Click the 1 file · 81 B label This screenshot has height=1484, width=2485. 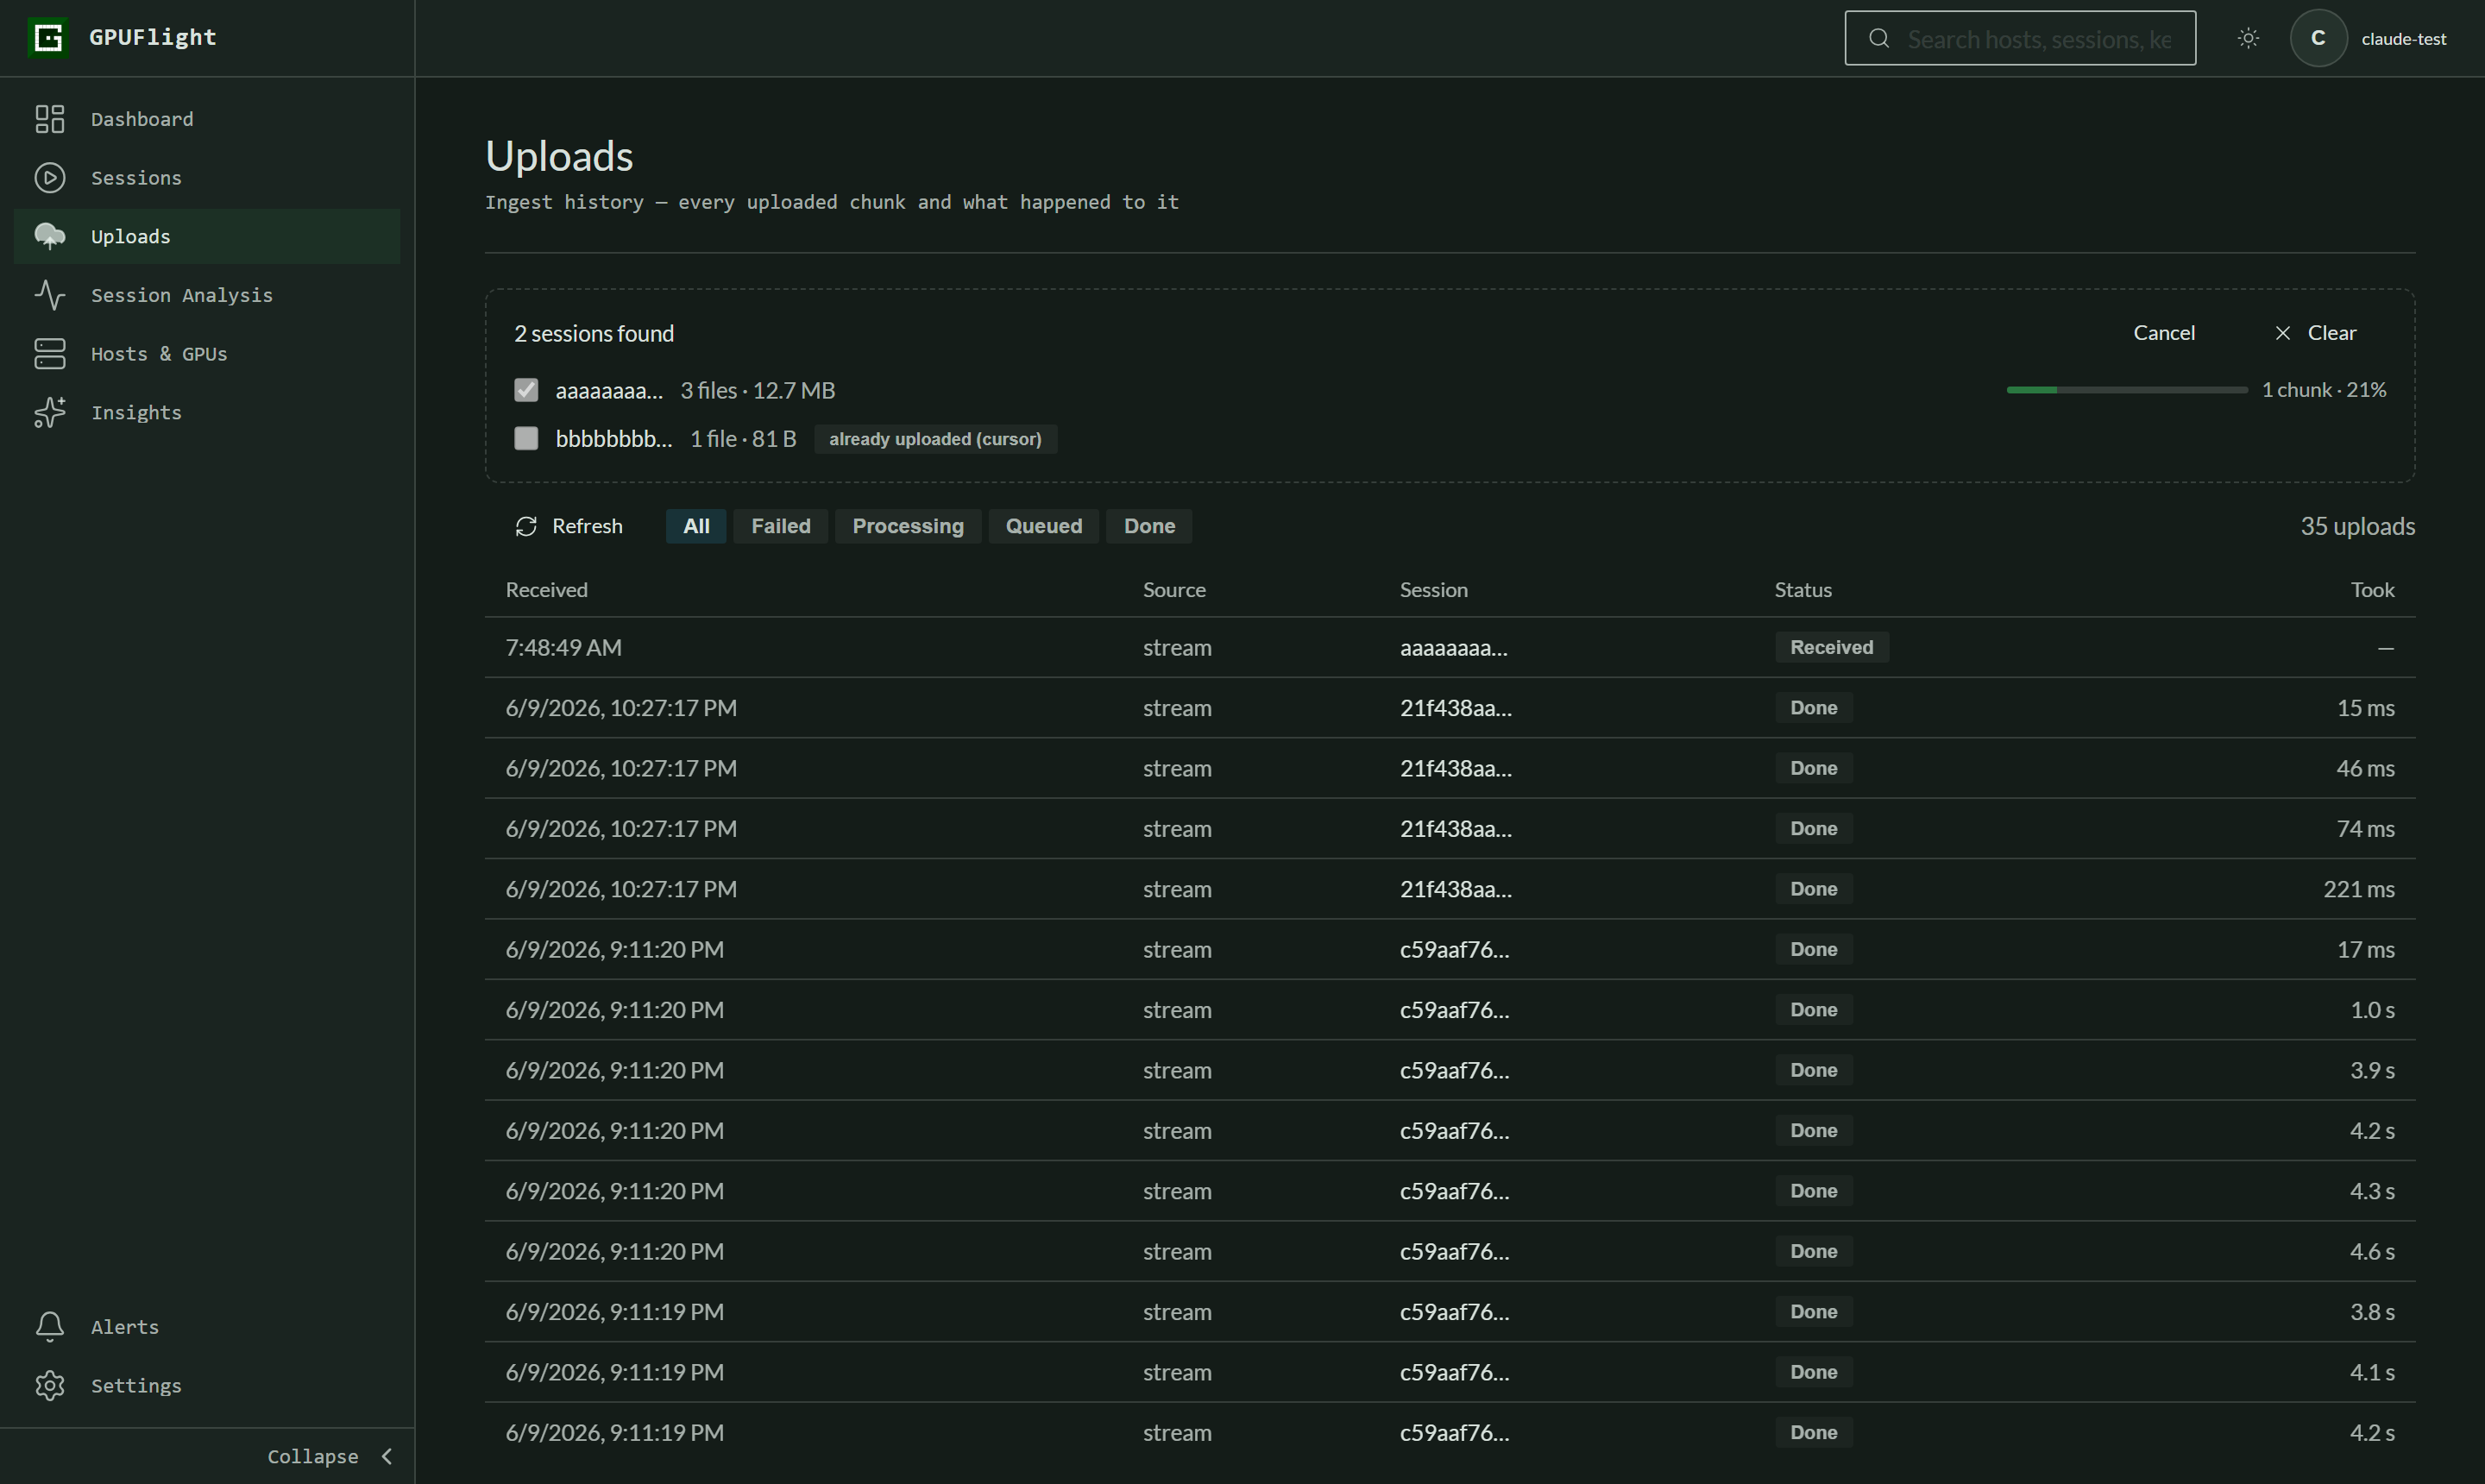coord(743,438)
